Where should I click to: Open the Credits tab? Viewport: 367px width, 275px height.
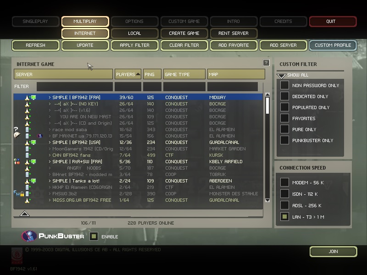(283, 21)
